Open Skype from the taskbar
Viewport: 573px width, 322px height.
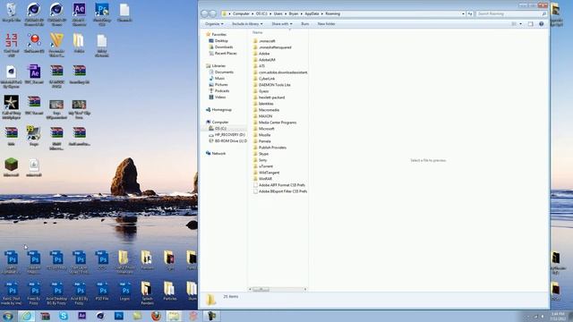(x=64, y=316)
